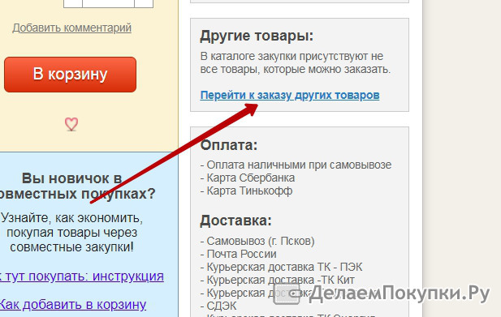
Task: Click the "Оплата:" heading
Action: click(x=229, y=145)
